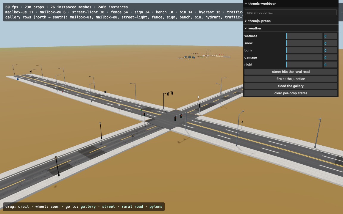Click the snow slider track
Screen dimensions: 343x214
pyautogui.click(x=304, y=43)
